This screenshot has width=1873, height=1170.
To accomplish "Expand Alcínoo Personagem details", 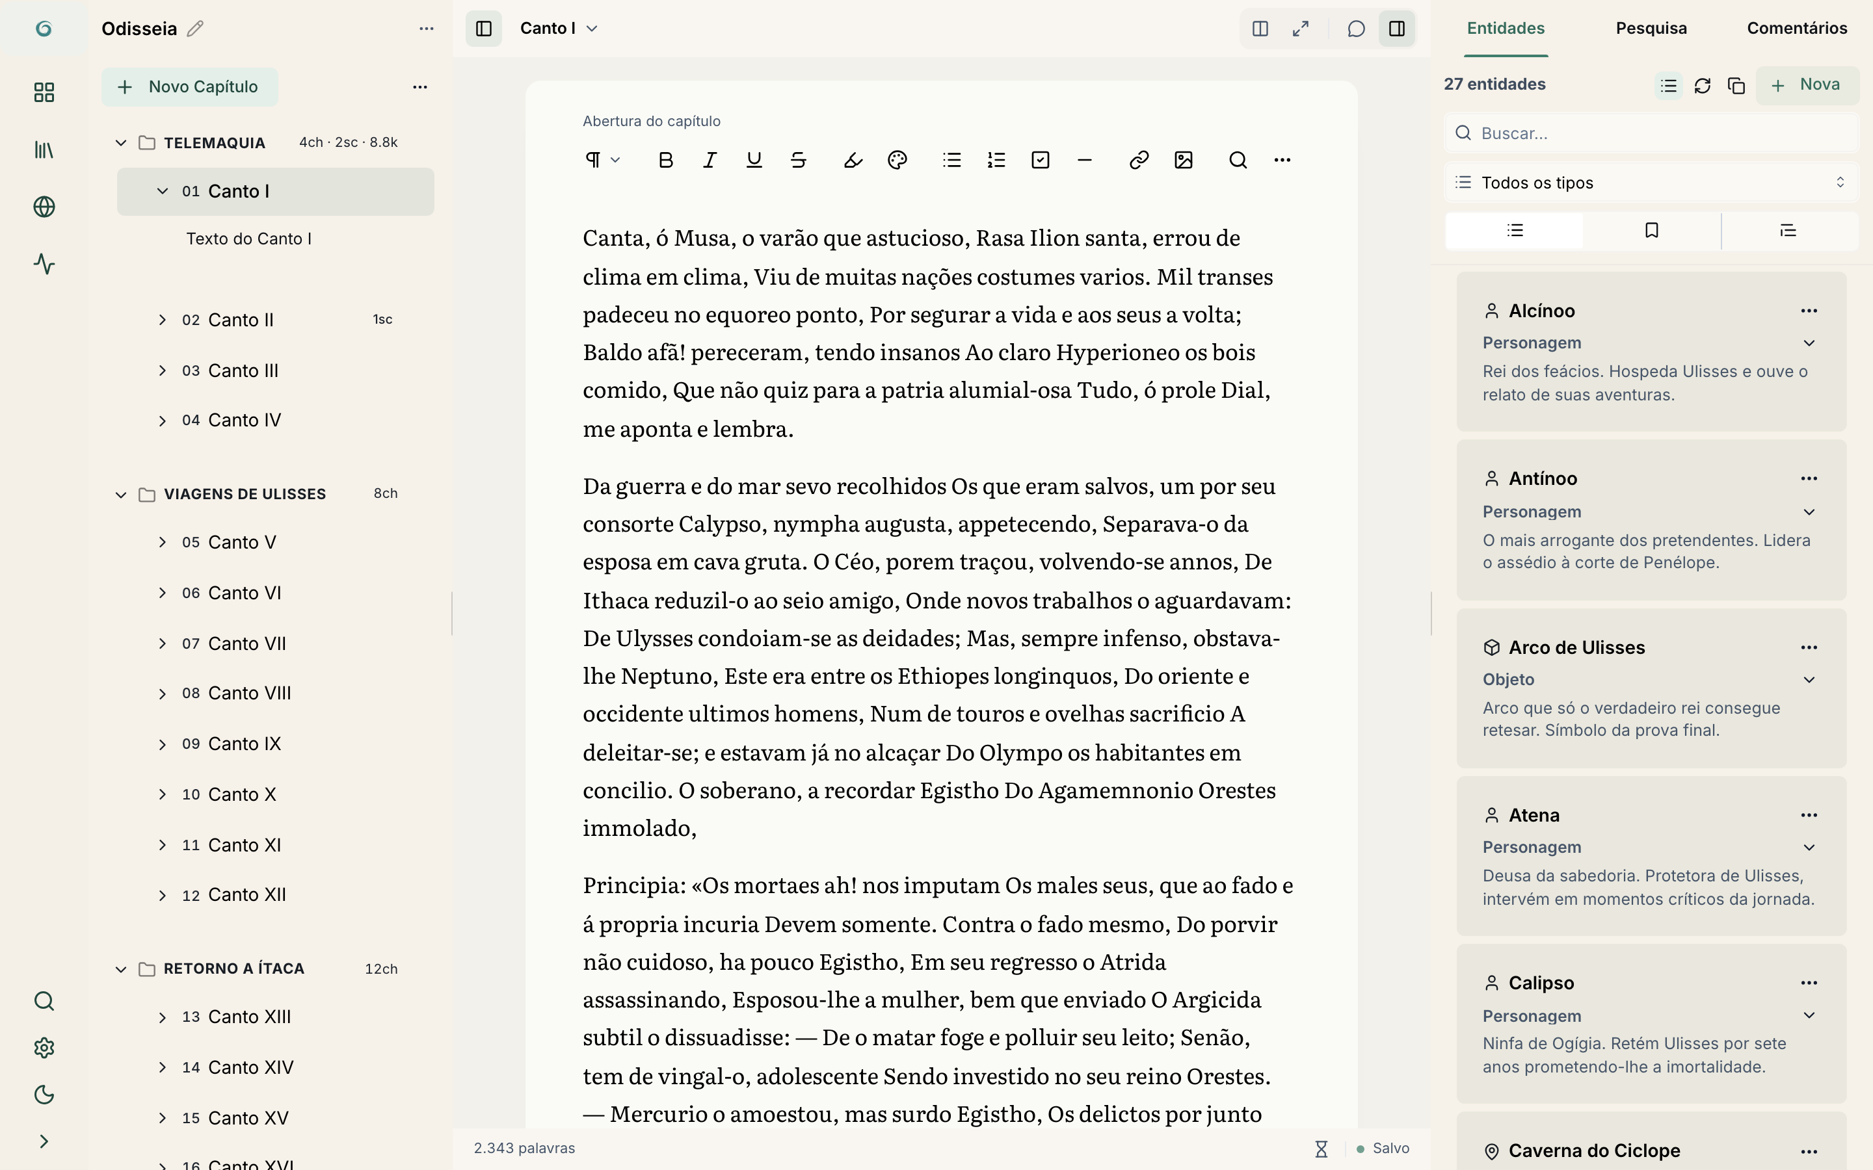I will click(1809, 343).
